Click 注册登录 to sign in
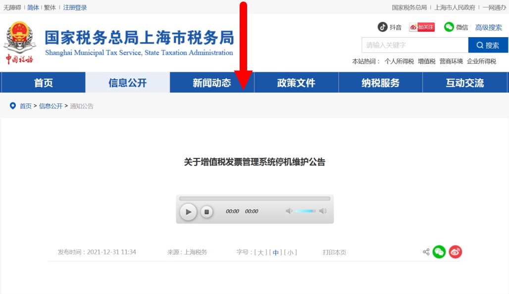This screenshot has height=294, width=509. (x=75, y=7)
